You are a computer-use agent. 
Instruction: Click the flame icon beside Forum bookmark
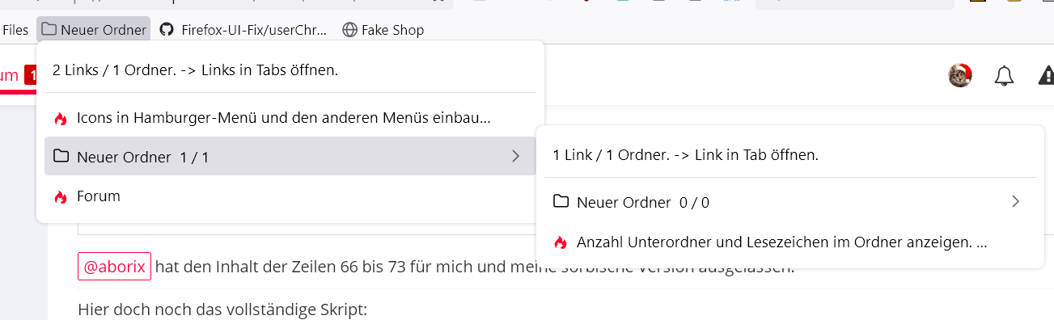[60, 196]
